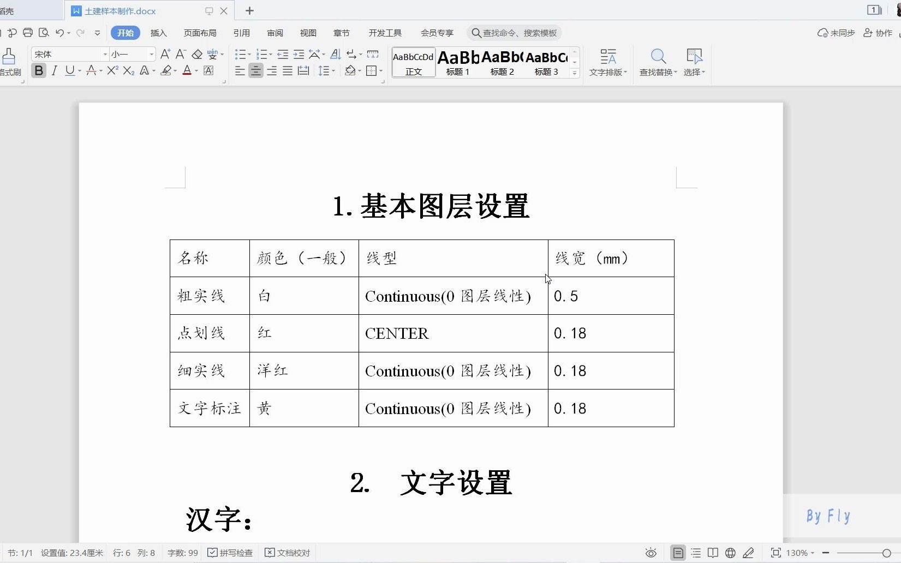901x563 pixels.
Task: Open the line spacing dropdown
Action: tap(326, 70)
